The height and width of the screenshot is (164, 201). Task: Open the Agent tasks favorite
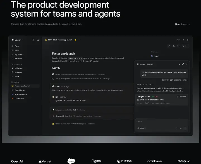pos(18,90)
